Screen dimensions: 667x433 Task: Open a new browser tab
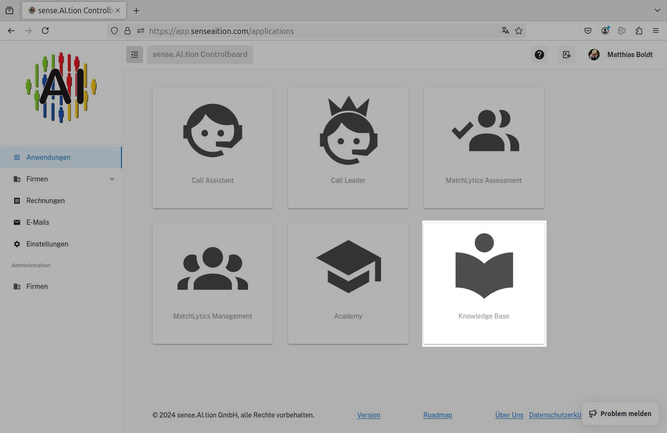tap(136, 10)
